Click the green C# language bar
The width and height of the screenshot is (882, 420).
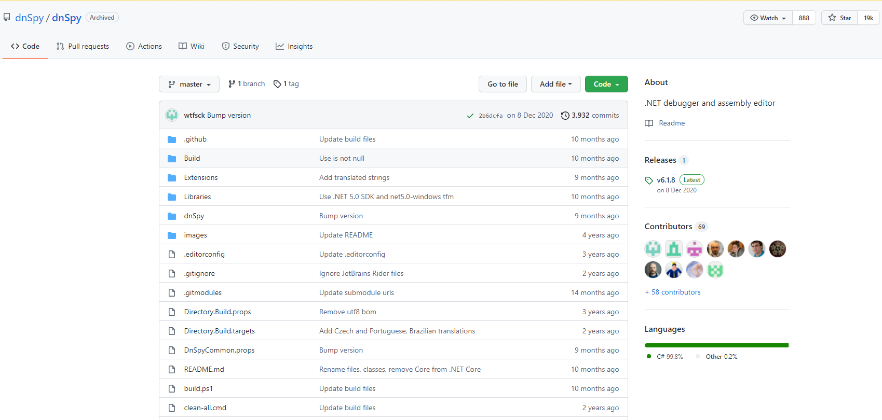(x=716, y=345)
